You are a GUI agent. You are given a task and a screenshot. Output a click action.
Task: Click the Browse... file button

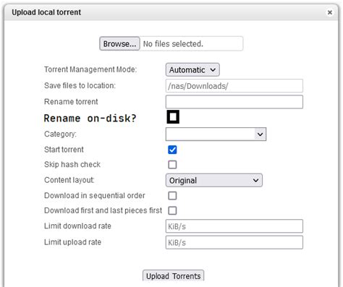tap(119, 43)
